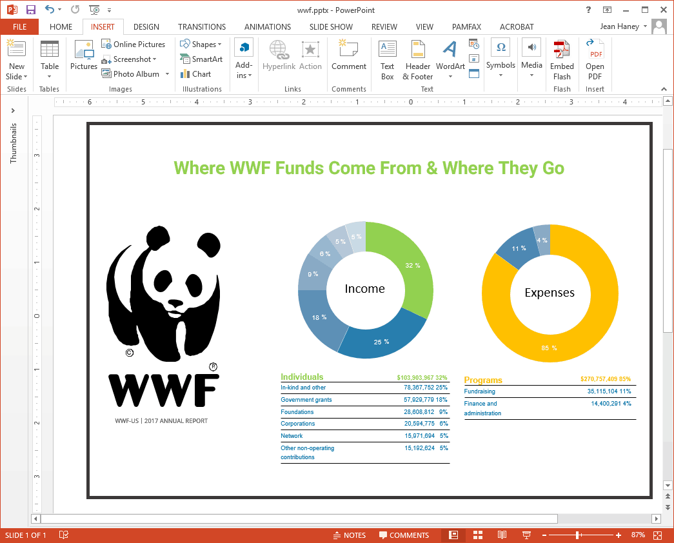Switch to the ANIMATIONS tab
The width and height of the screenshot is (674, 543).
pyautogui.click(x=268, y=26)
